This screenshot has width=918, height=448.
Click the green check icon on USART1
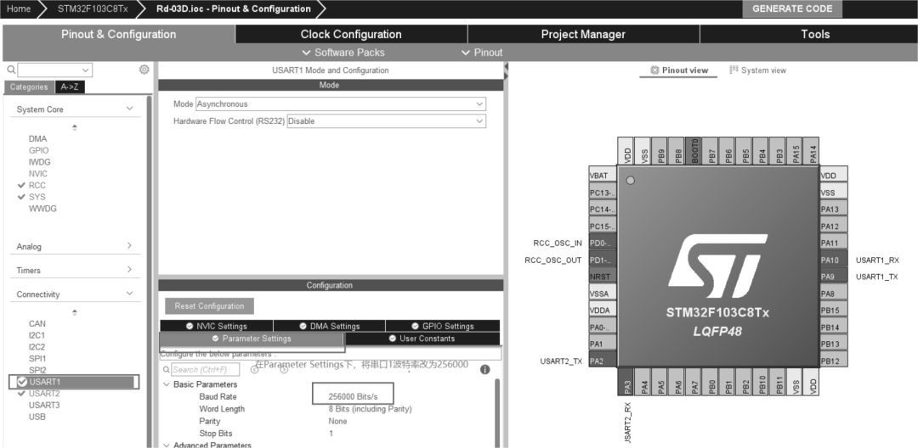coord(22,382)
